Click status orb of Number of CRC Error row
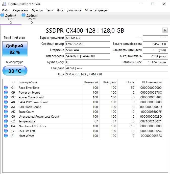 point(6,126)
